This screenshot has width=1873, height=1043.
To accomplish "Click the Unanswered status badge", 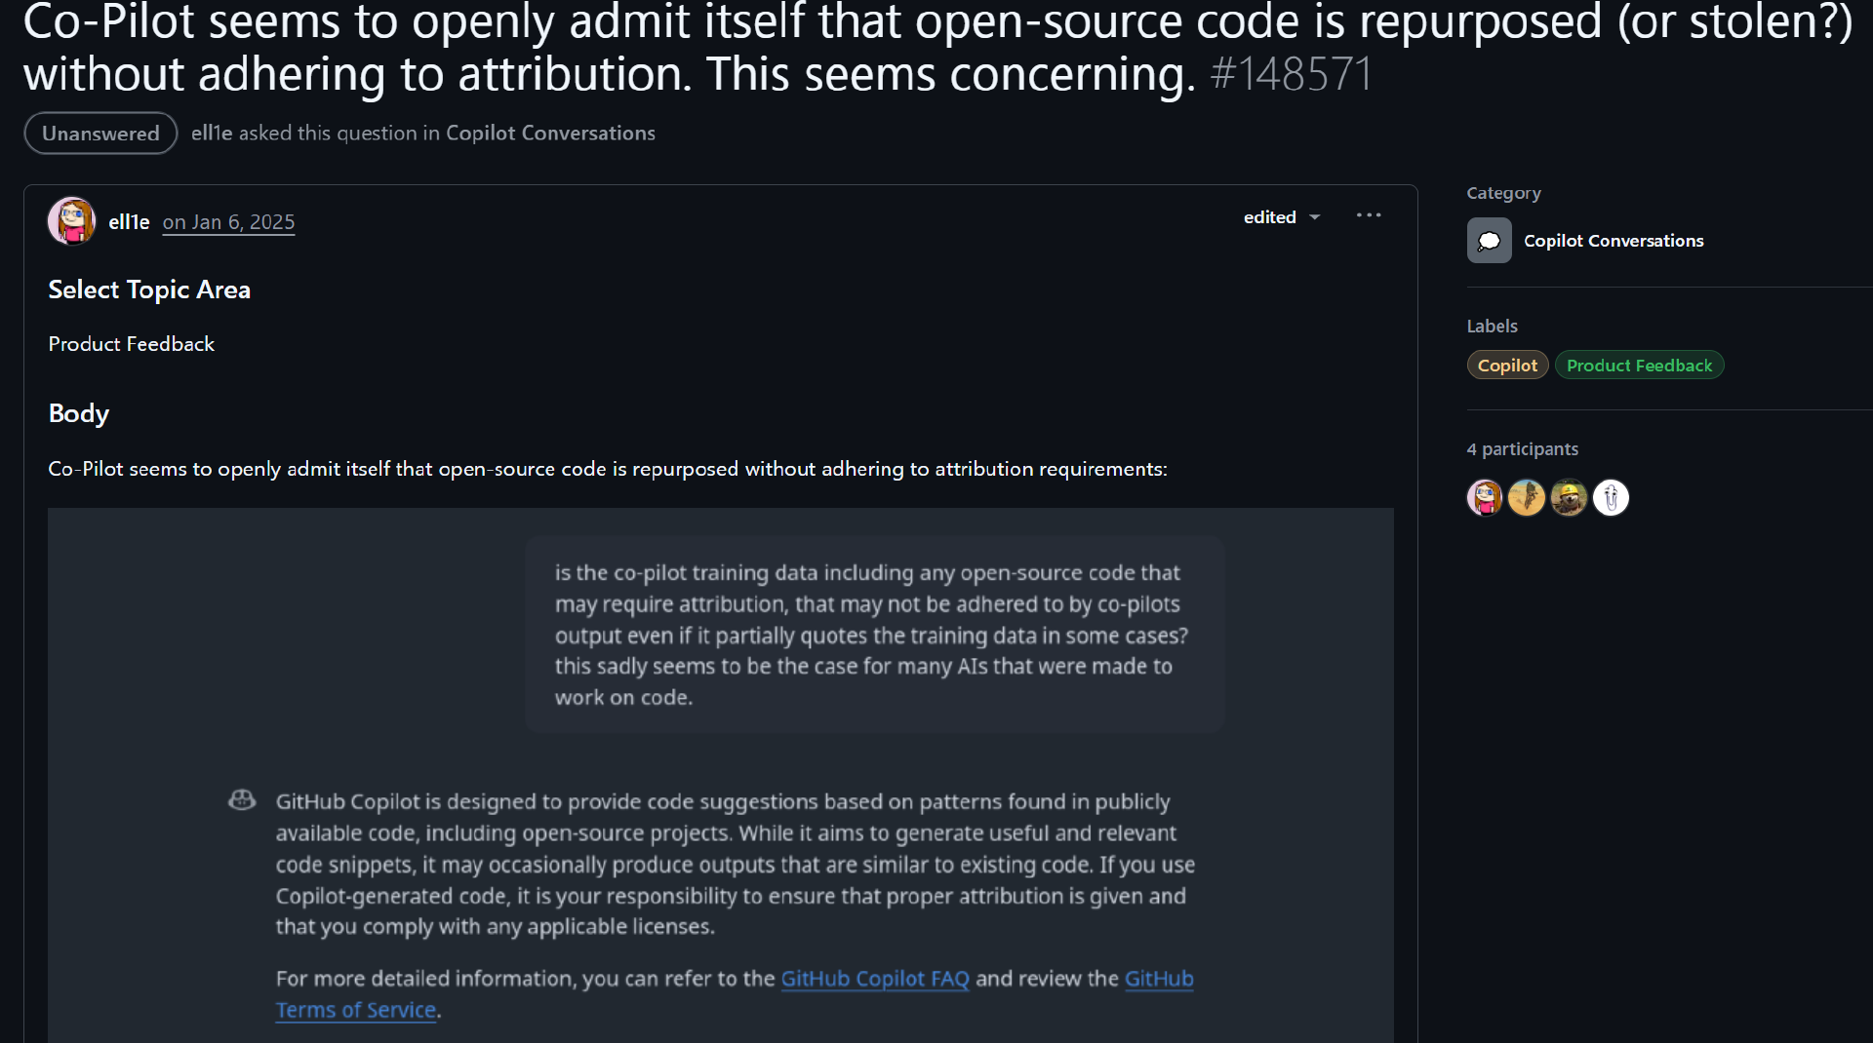I will 100,134.
